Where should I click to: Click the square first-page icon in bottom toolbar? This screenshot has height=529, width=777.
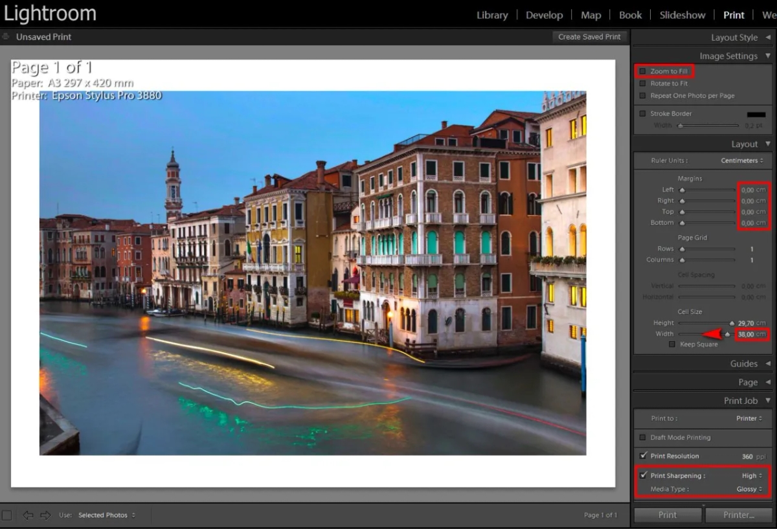(7, 515)
